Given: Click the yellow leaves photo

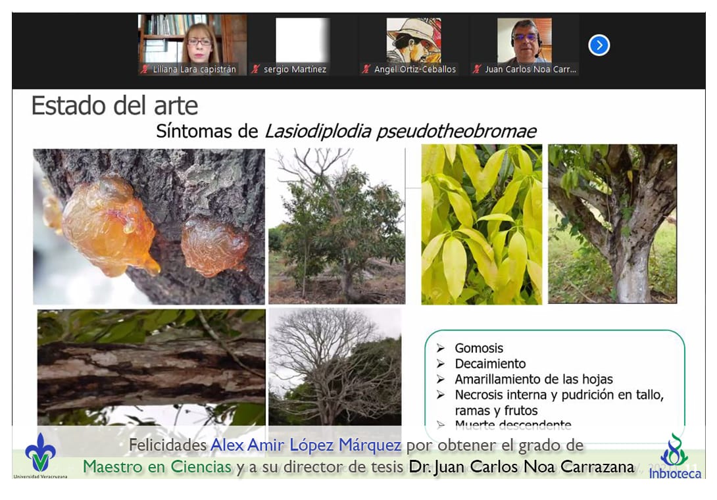Looking at the screenshot, I should click(482, 224).
